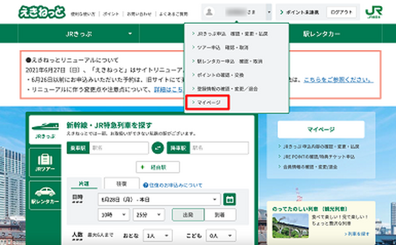Screen dimensions: 396x245
Task: Expand the JRきっぷ navigation dropdown
Action: tap(130, 34)
